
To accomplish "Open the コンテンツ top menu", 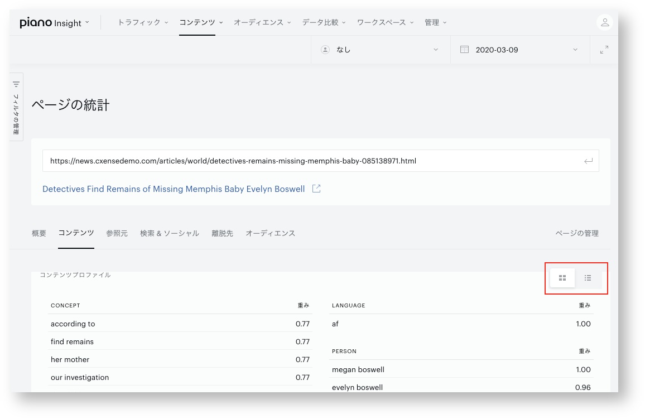I will pos(201,22).
